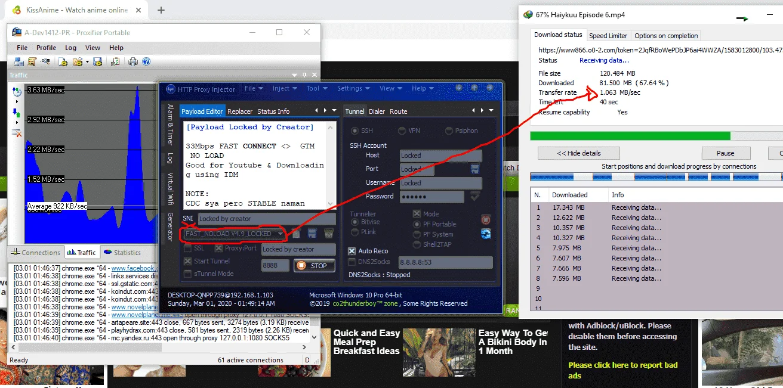Toggle the Start Tunnel checkbox
The width and height of the screenshot is (783, 388).
click(x=187, y=261)
